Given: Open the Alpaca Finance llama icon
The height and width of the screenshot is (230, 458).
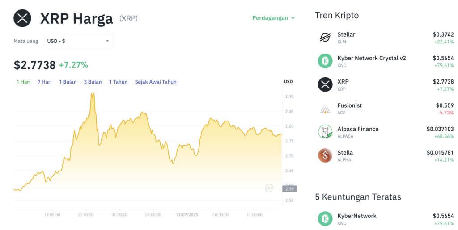Looking at the screenshot, I should (325, 132).
